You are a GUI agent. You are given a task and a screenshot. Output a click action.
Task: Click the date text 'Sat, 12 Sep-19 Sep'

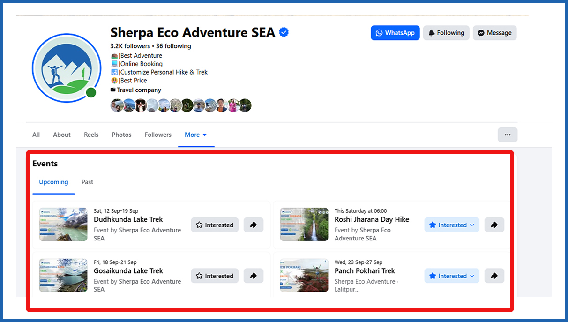click(x=116, y=211)
